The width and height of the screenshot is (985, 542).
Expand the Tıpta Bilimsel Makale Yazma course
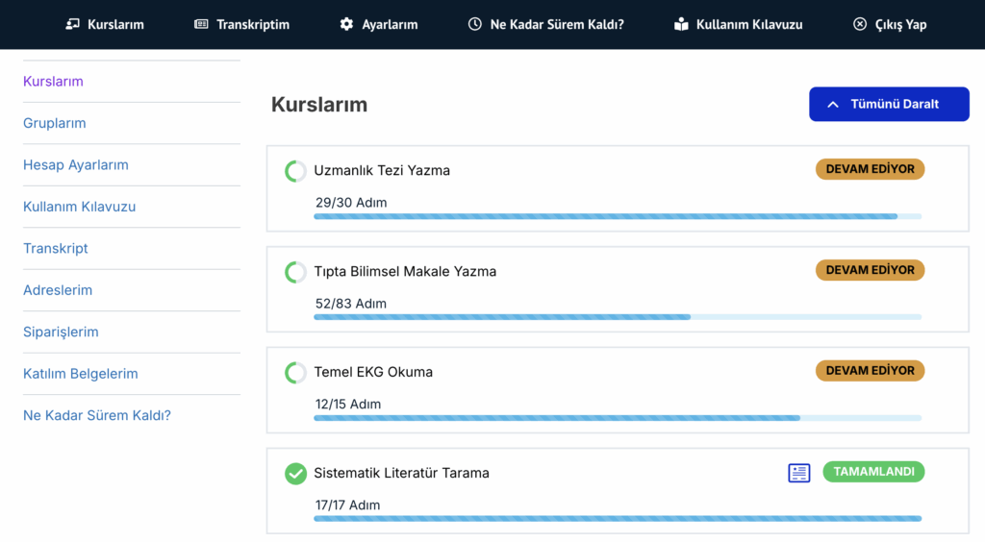405,272
